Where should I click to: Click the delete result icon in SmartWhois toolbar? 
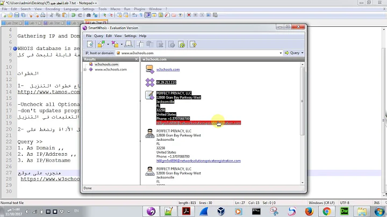pos(160,45)
